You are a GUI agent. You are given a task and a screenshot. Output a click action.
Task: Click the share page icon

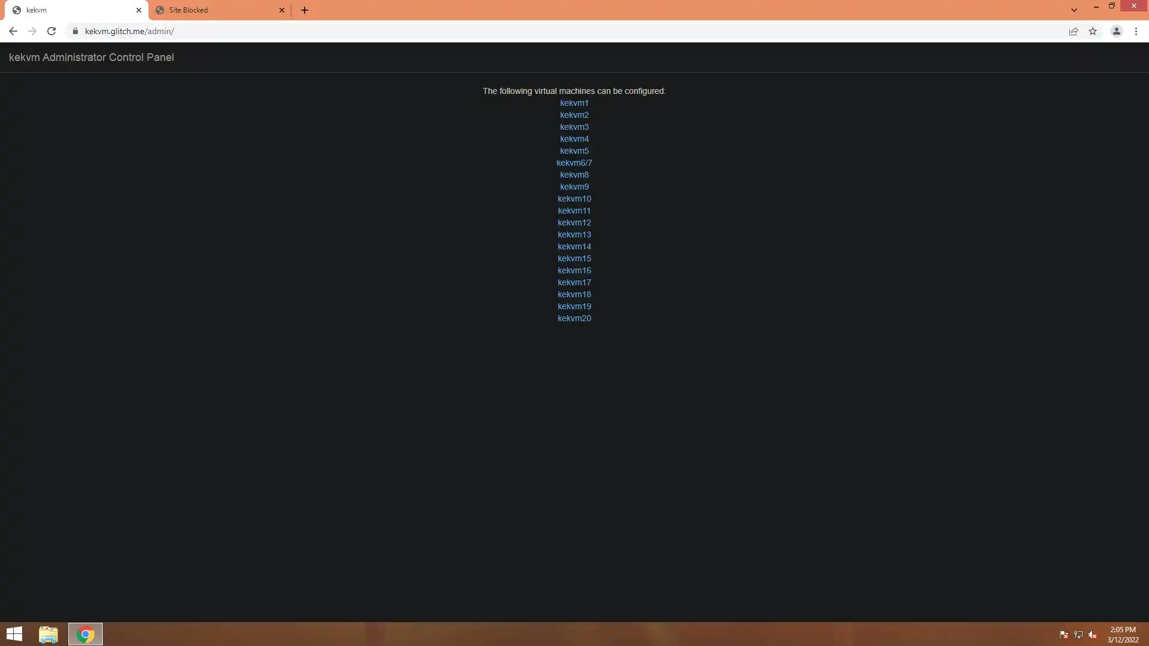point(1074,31)
